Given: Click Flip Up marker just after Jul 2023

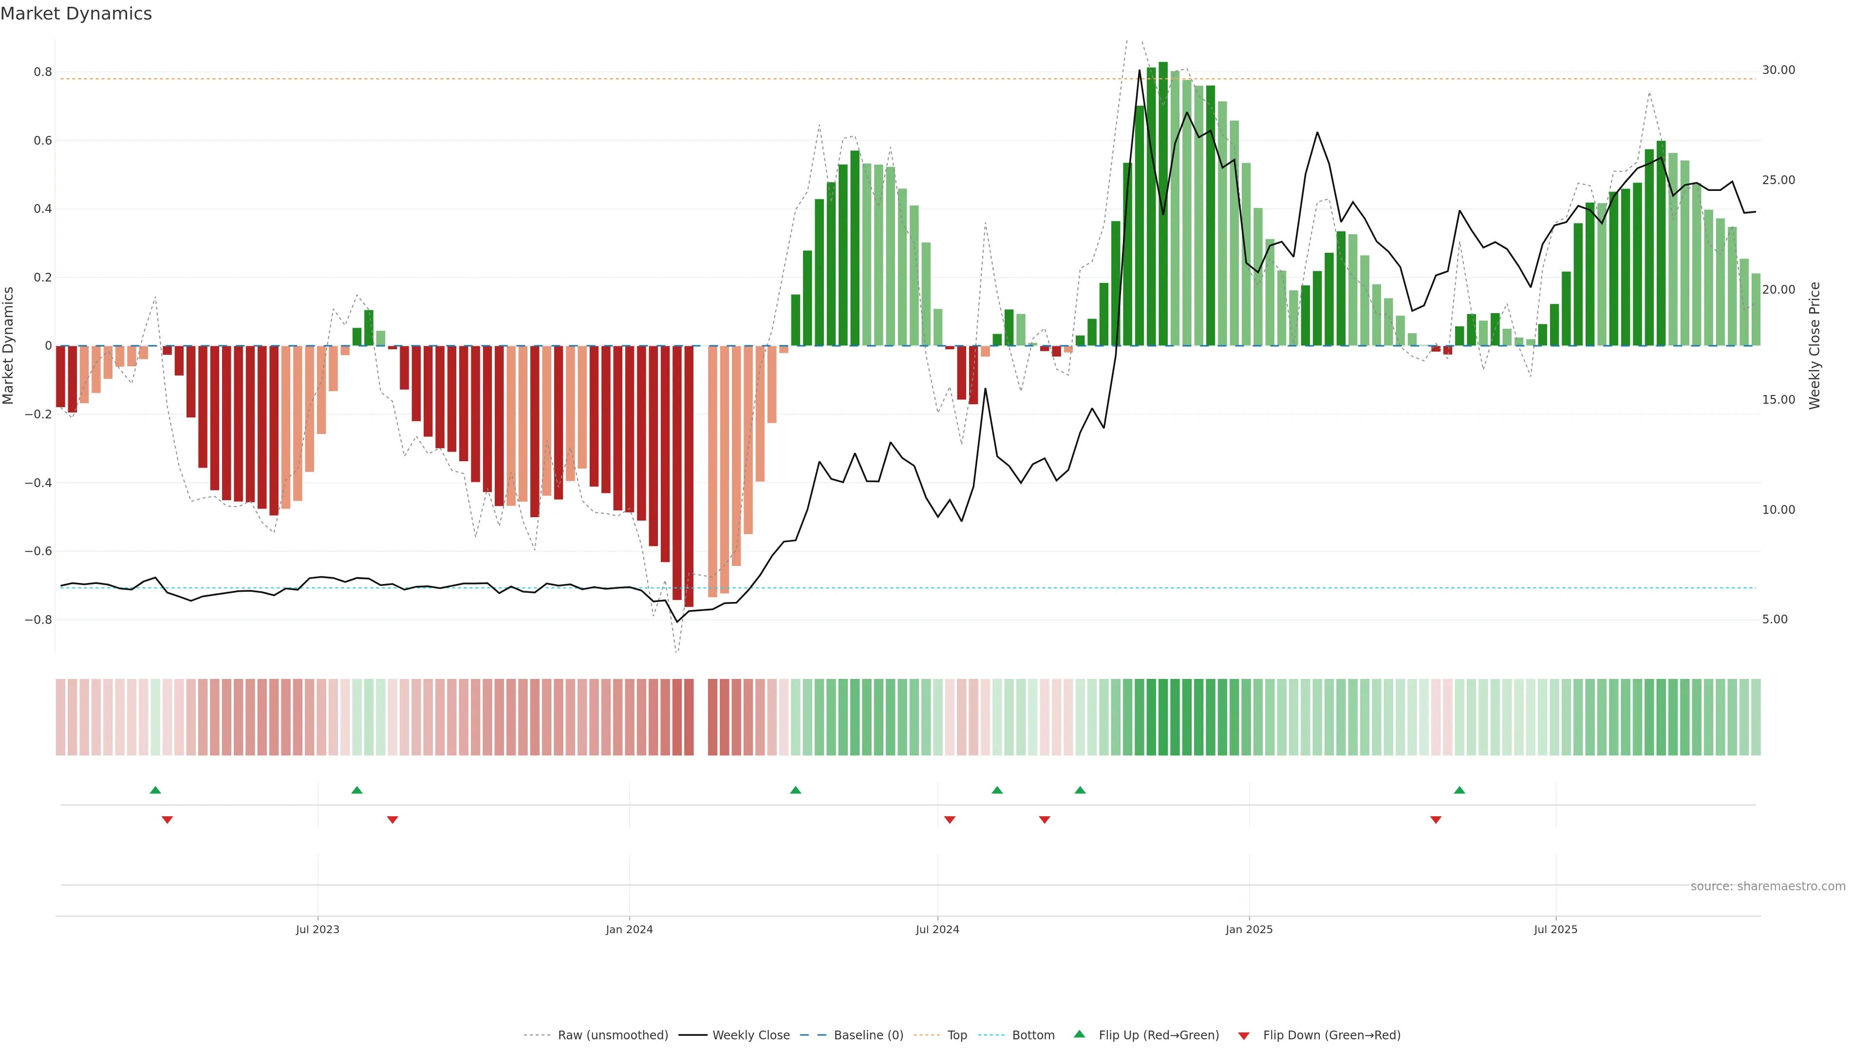Looking at the screenshot, I should point(356,790).
